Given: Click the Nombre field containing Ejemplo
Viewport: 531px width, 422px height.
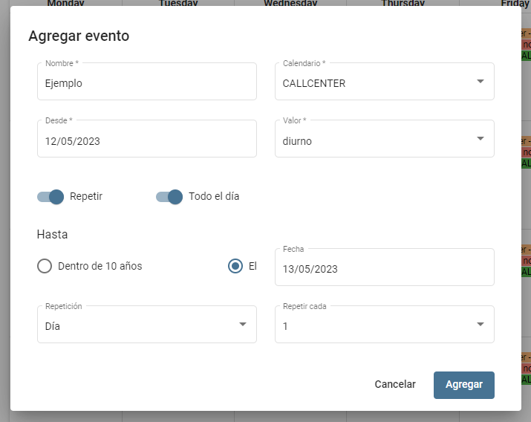Looking at the screenshot, I should [x=146, y=81].
